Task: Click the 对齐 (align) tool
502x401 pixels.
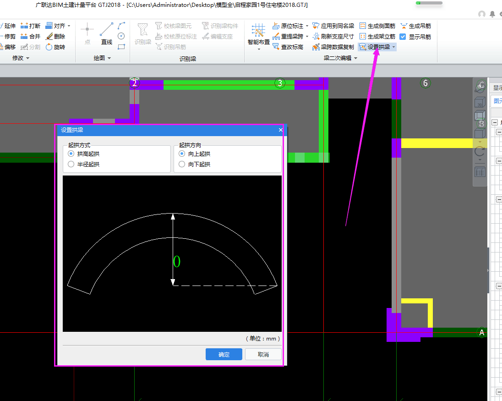Action: pos(55,26)
